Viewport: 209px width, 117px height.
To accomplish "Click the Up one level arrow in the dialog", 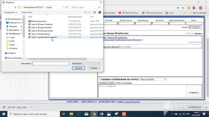I will coord(15,7).
